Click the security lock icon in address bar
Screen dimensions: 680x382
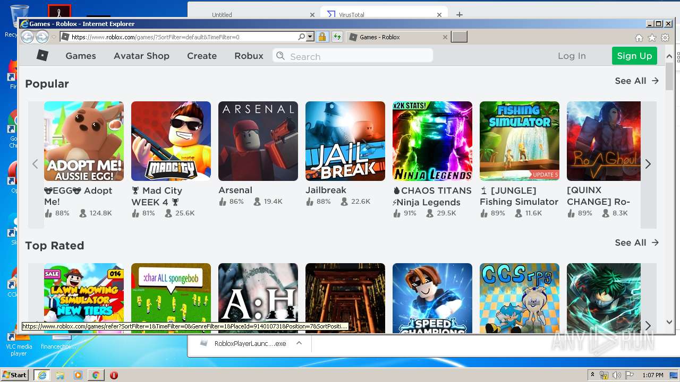[x=321, y=37]
